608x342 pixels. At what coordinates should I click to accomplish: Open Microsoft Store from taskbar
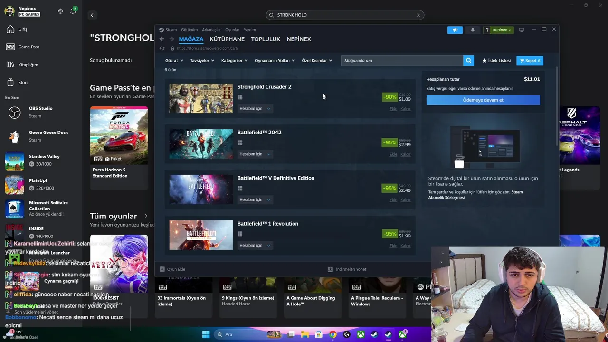(x=319, y=334)
